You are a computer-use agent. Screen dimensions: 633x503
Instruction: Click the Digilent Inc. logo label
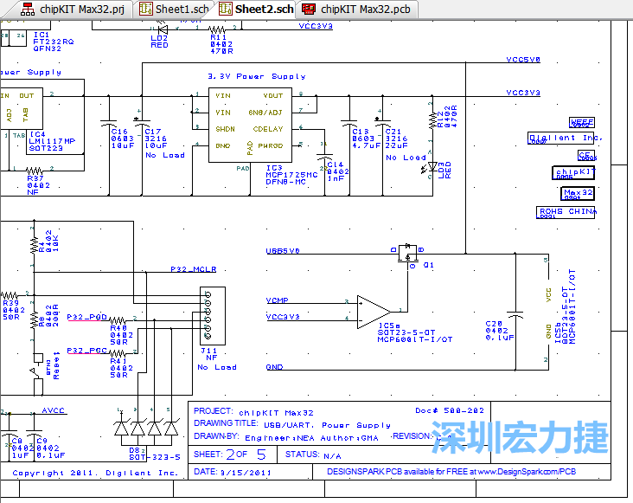pos(565,138)
